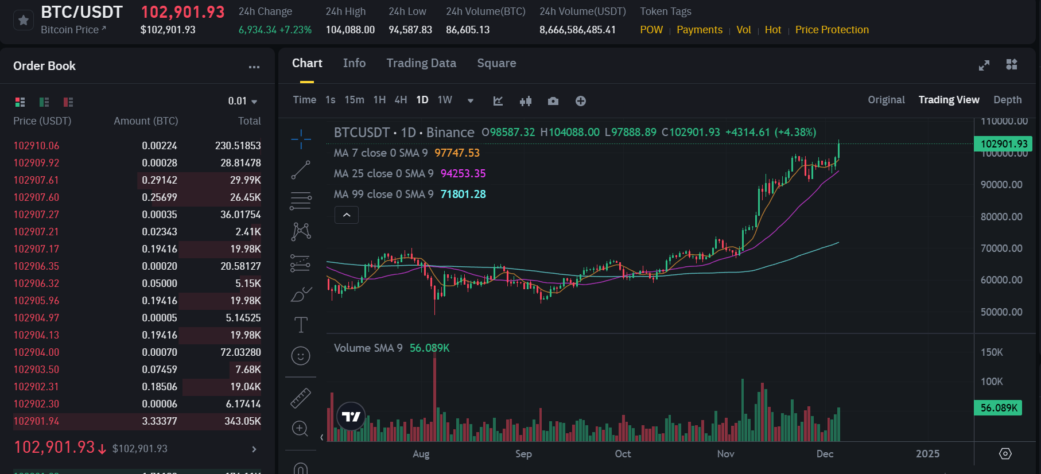Image resolution: width=1041 pixels, height=474 pixels.
Task: Select the trend line drawing tool
Action: coord(301,170)
